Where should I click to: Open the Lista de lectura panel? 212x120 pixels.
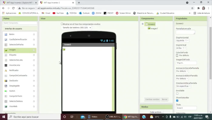point(202,13)
